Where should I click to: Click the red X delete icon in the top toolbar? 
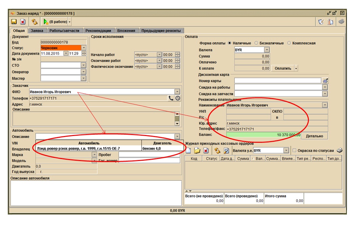tap(23, 22)
